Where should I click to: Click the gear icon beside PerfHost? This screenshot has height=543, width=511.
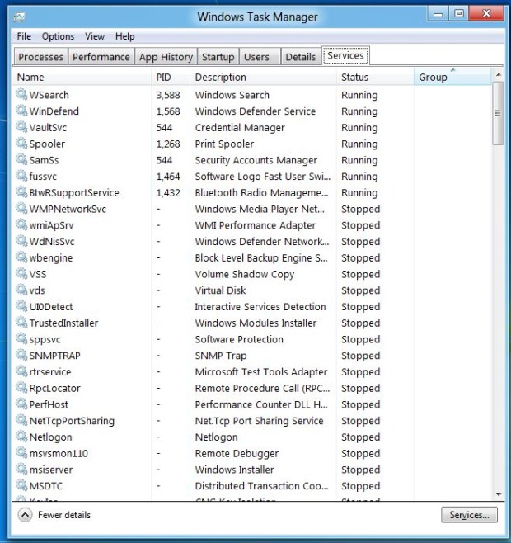[x=21, y=404]
